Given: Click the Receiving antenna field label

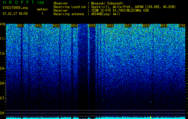Looking at the screenshot, I should point(69,14).
